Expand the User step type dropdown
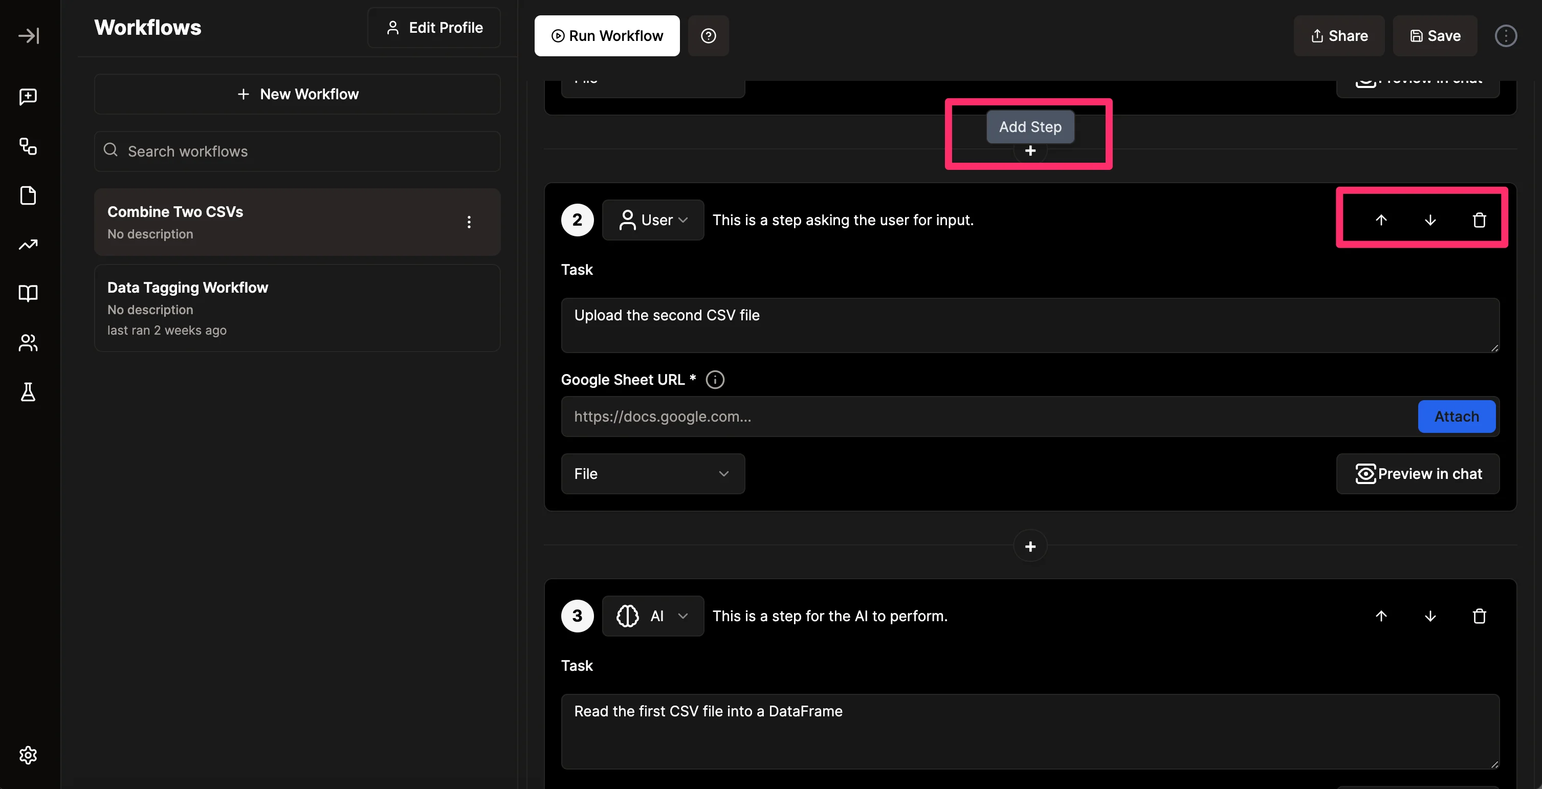 [x=653, y=221]
